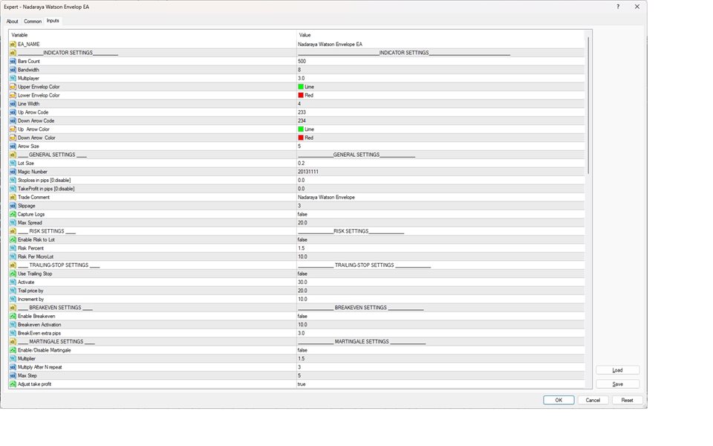Click the Breakeven Activation value 10.0
This screenshot has width=713, height=446.
pos(302,325)
